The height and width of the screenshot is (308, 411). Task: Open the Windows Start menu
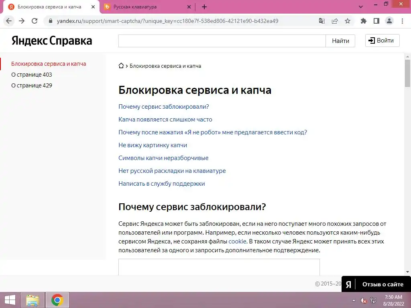click(x=10, y=300)
